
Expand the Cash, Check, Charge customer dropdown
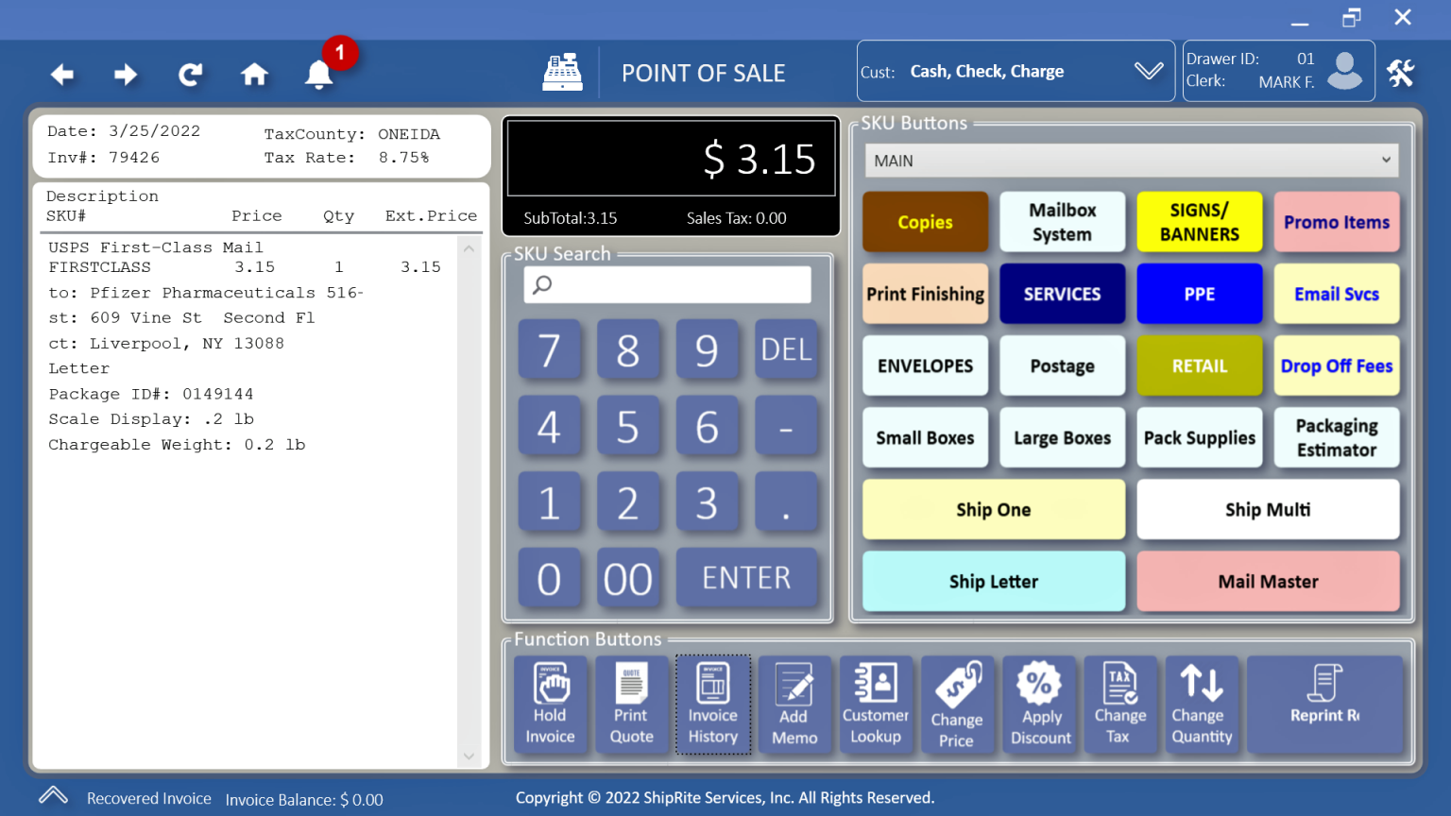[1149, 71]
